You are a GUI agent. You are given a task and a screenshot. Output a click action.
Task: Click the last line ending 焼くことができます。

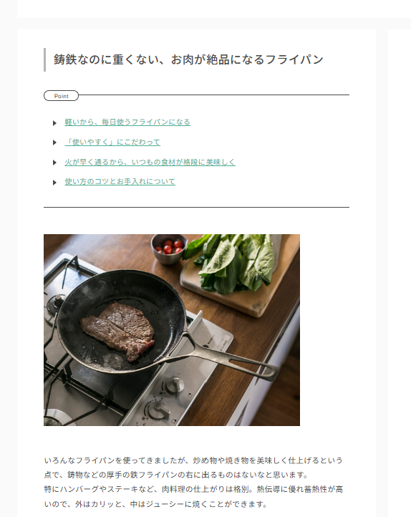pyautogui.click(x=155, y=504)
